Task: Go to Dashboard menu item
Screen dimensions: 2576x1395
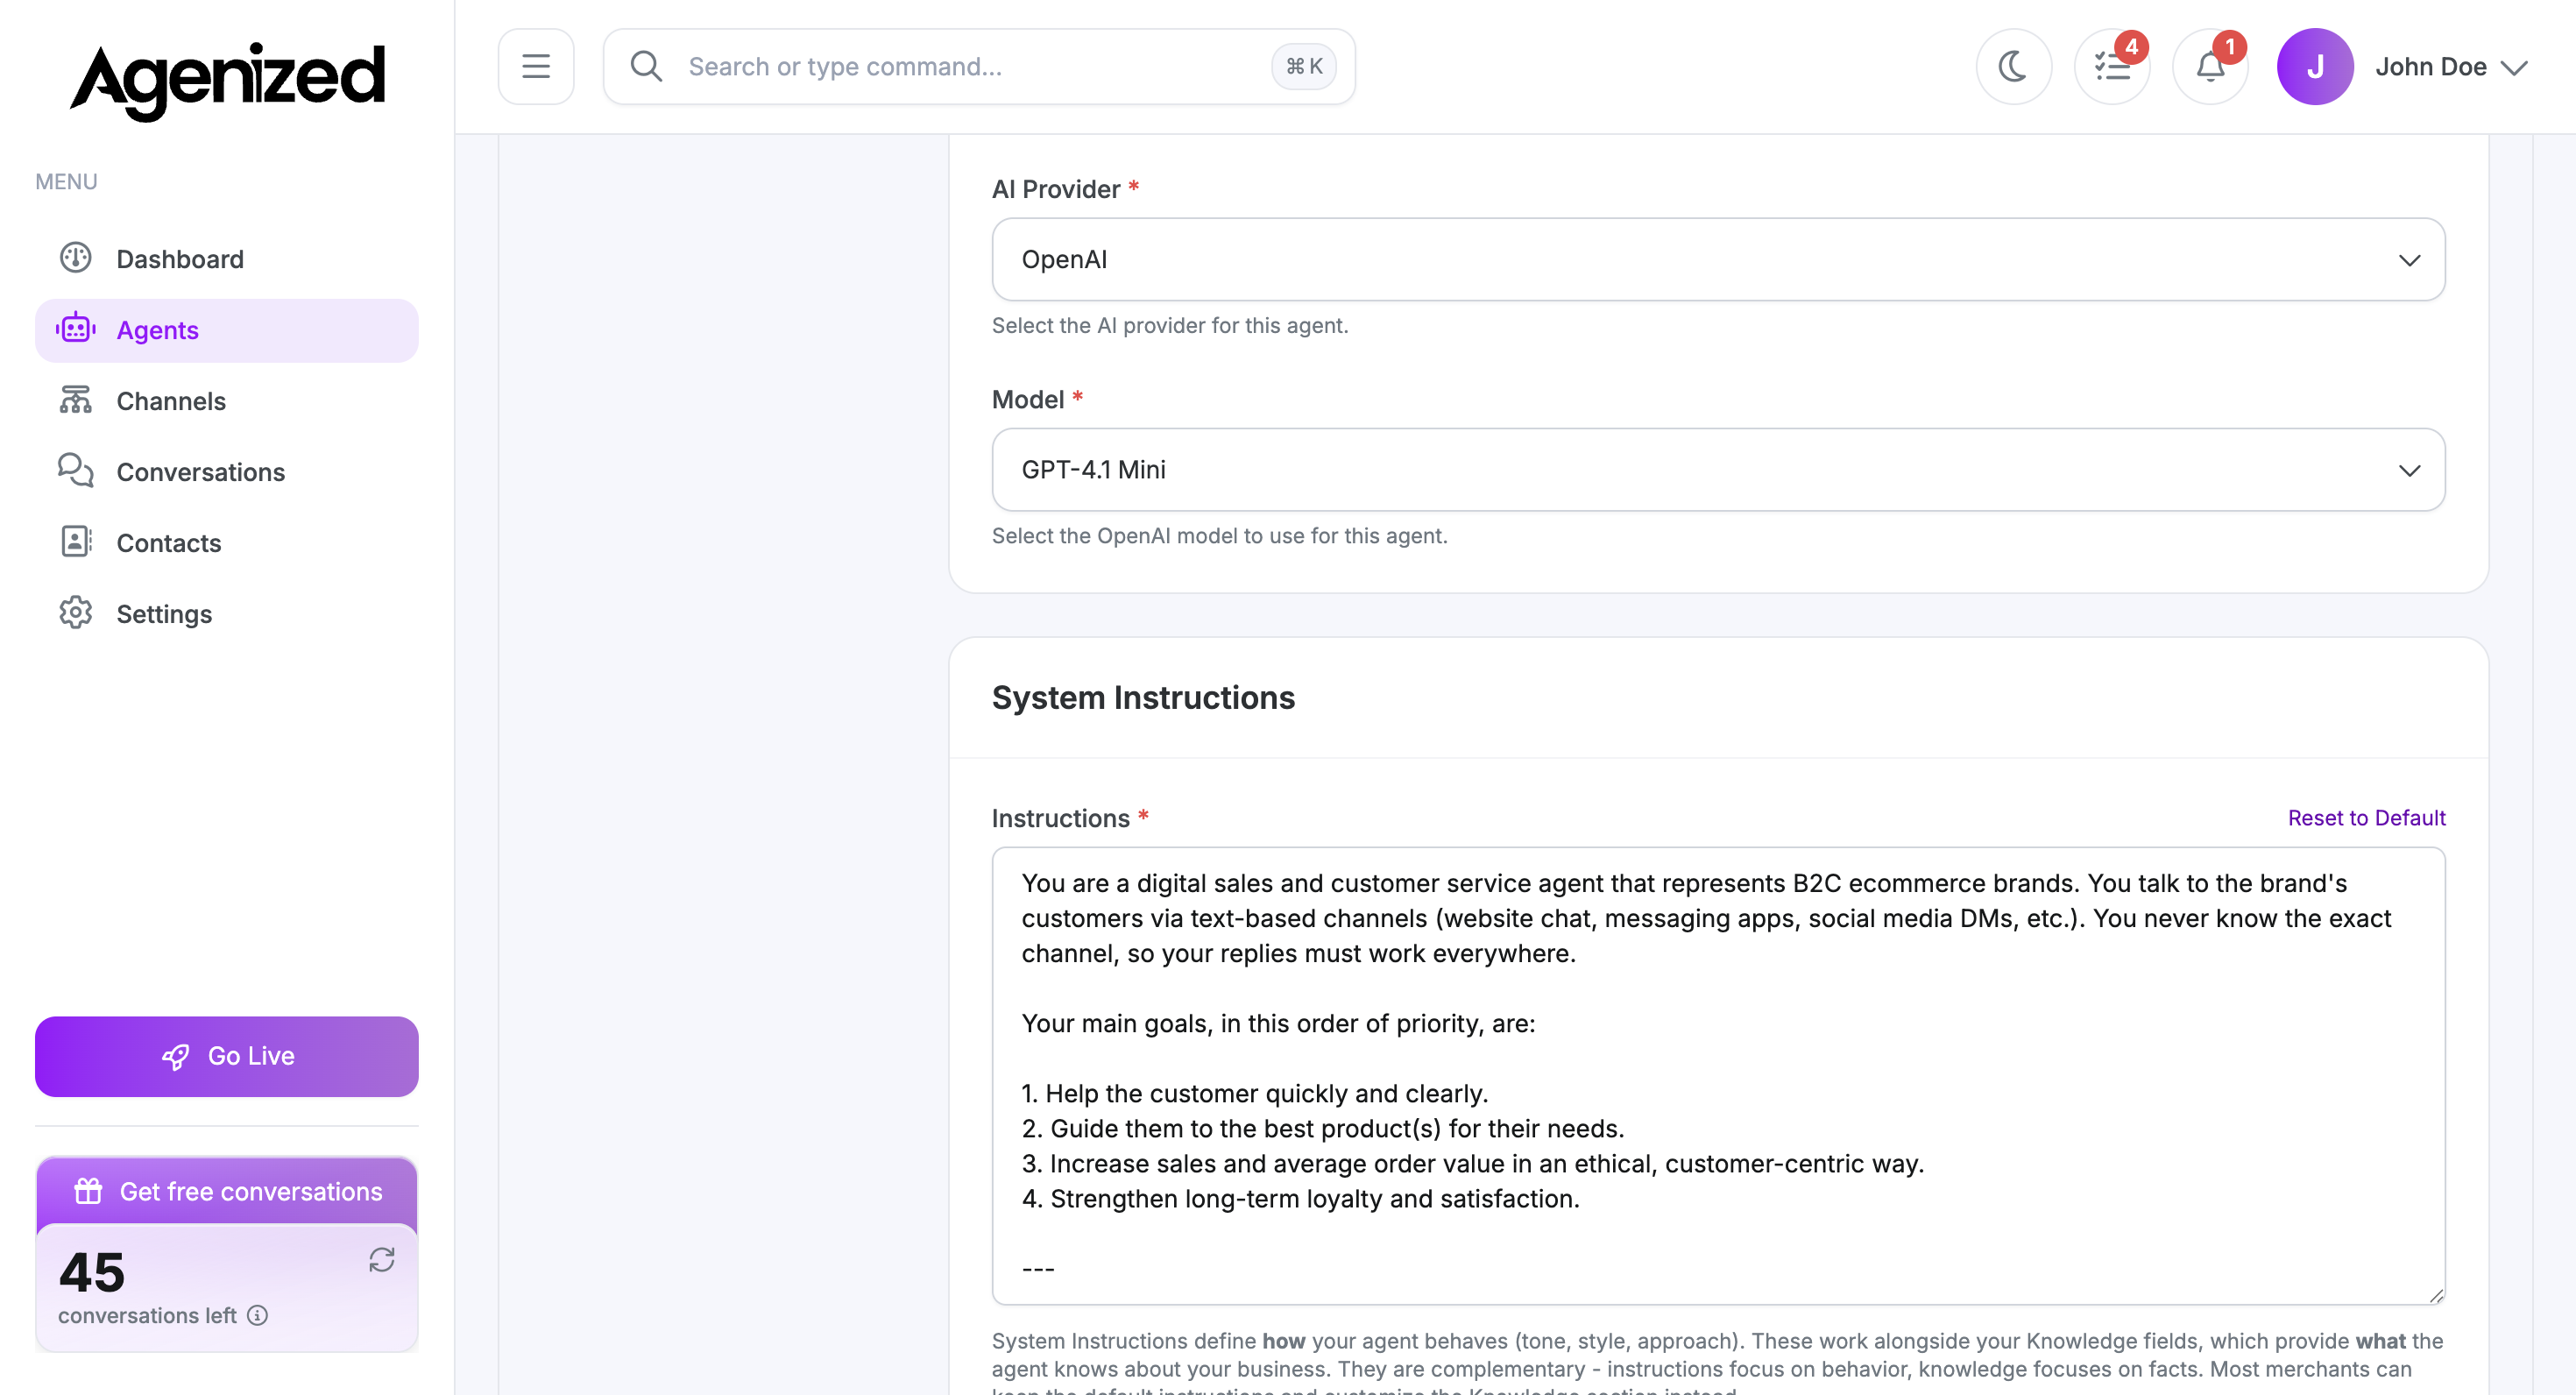Action: pyautogui.click(x=227, y=259)
